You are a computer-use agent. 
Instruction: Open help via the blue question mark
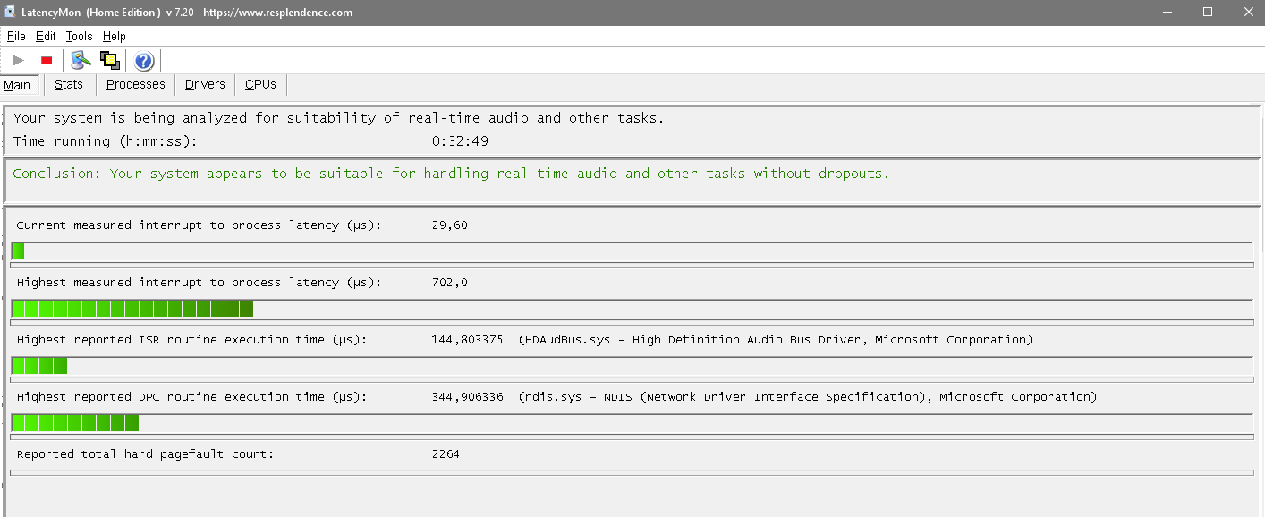144,61
